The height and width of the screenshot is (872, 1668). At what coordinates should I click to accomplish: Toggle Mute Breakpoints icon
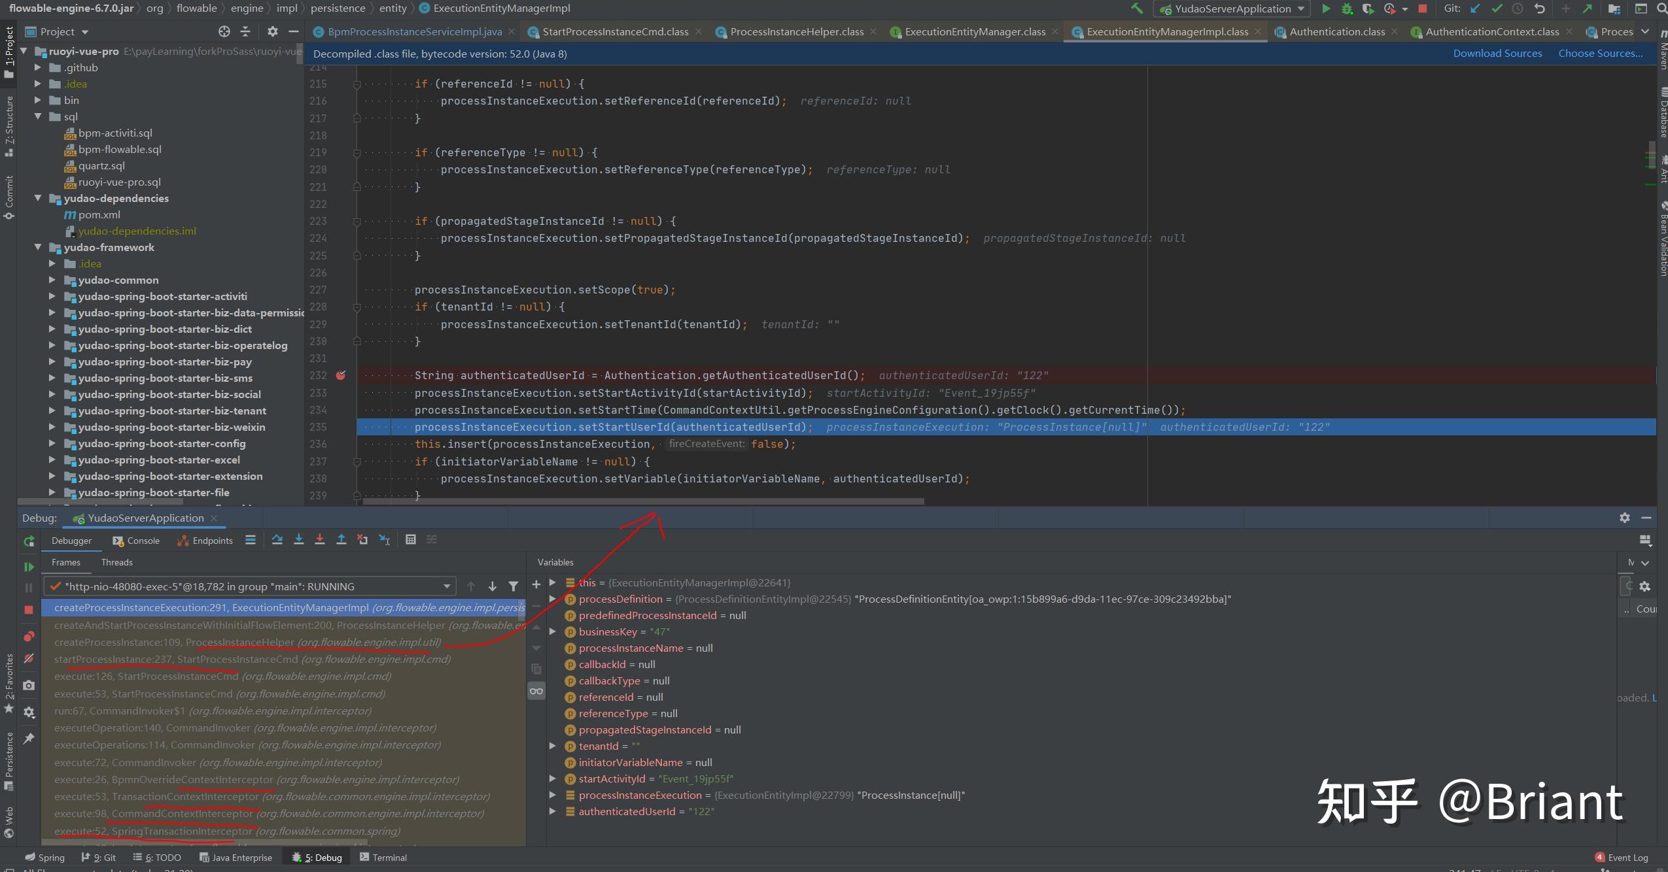coord(29,659)
